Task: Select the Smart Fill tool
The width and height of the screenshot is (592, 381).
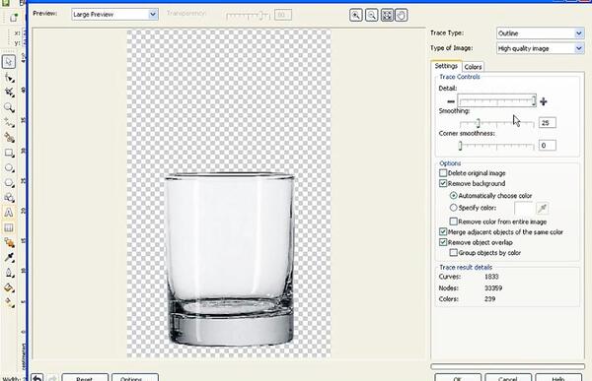Action: (9, 138)
